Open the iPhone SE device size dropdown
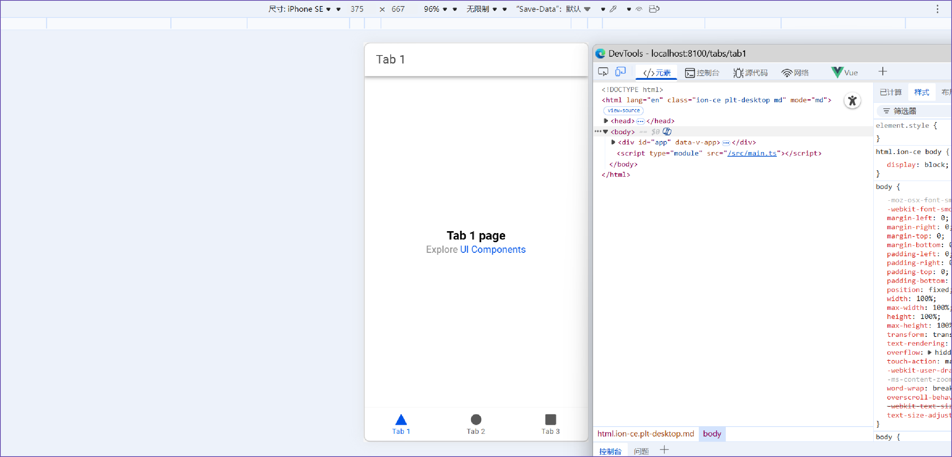This screenshot has height=457, width=952. pos(299,9)
